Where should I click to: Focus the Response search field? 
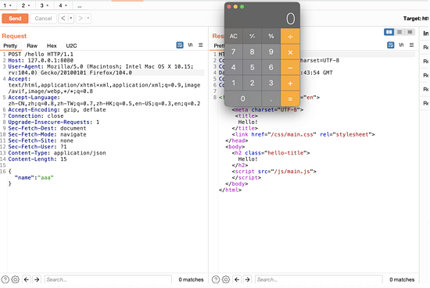point(319,279)
